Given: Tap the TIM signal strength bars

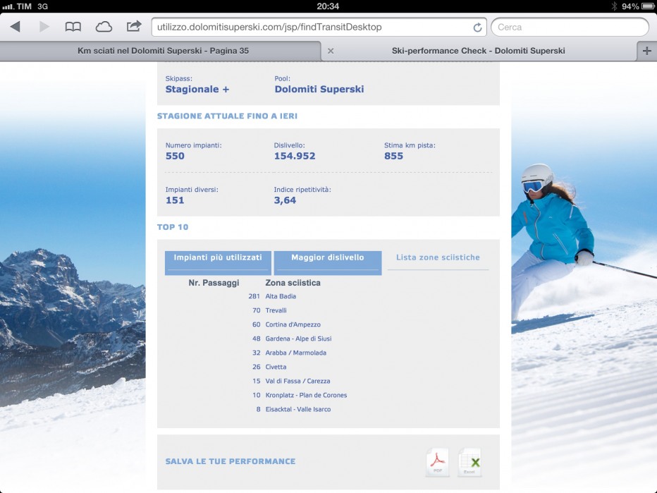Looking at the screenshot, I should click(x=8, y=7).
